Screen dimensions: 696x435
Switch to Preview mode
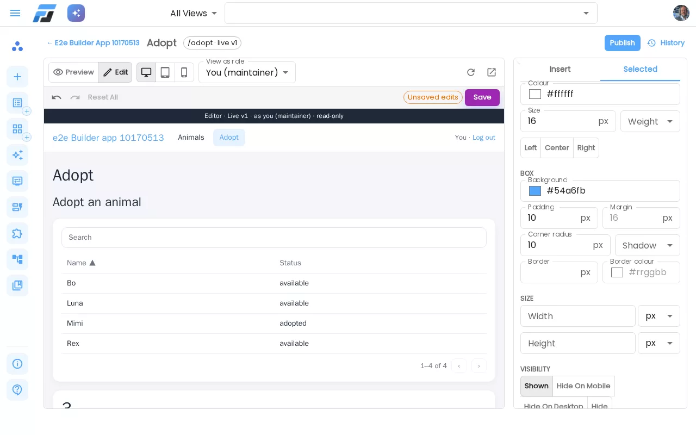(73, 72)
